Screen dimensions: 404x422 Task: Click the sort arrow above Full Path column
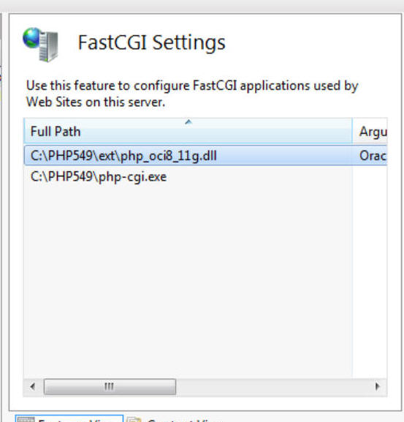188,122
